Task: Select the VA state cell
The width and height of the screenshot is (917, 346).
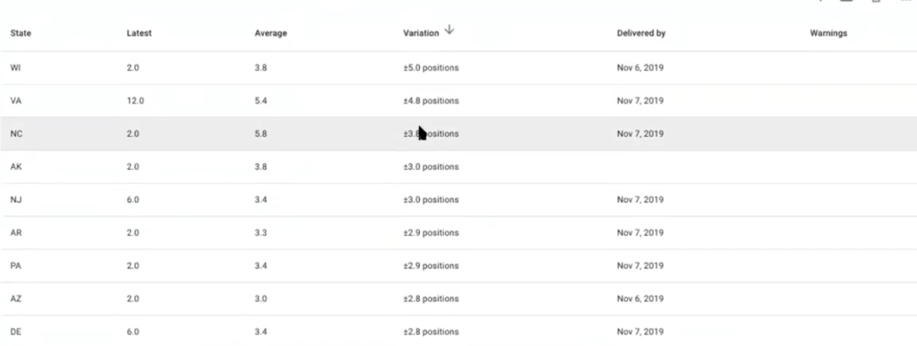Action: click(x=16, y=100)
